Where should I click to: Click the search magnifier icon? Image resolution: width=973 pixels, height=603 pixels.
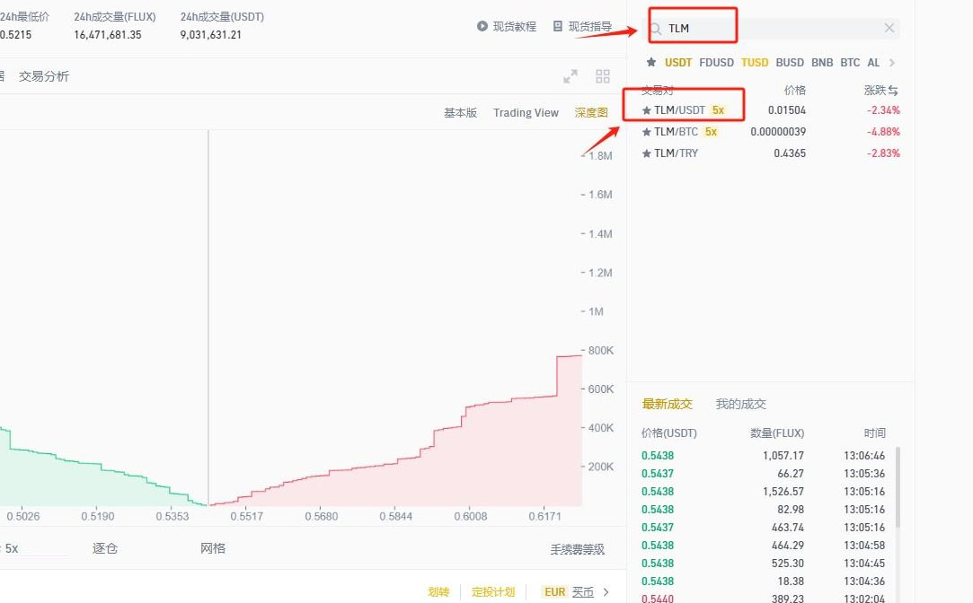656,29
